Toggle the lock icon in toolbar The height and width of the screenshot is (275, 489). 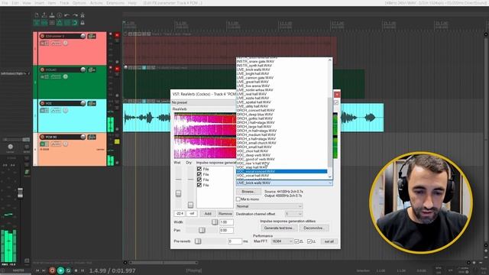83,23
